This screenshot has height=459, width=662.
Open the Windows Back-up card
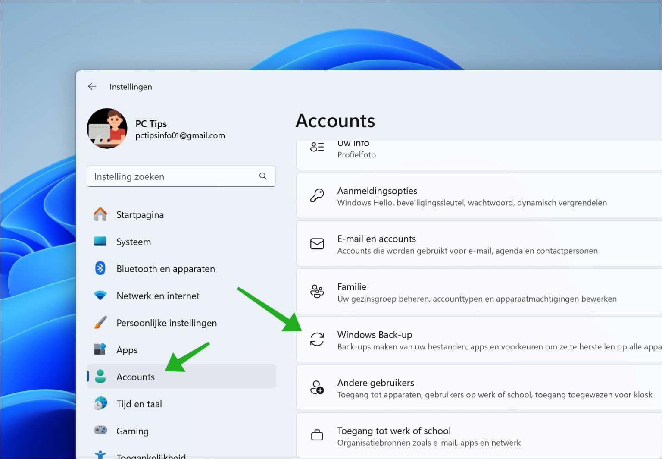[x=479, y=340]
